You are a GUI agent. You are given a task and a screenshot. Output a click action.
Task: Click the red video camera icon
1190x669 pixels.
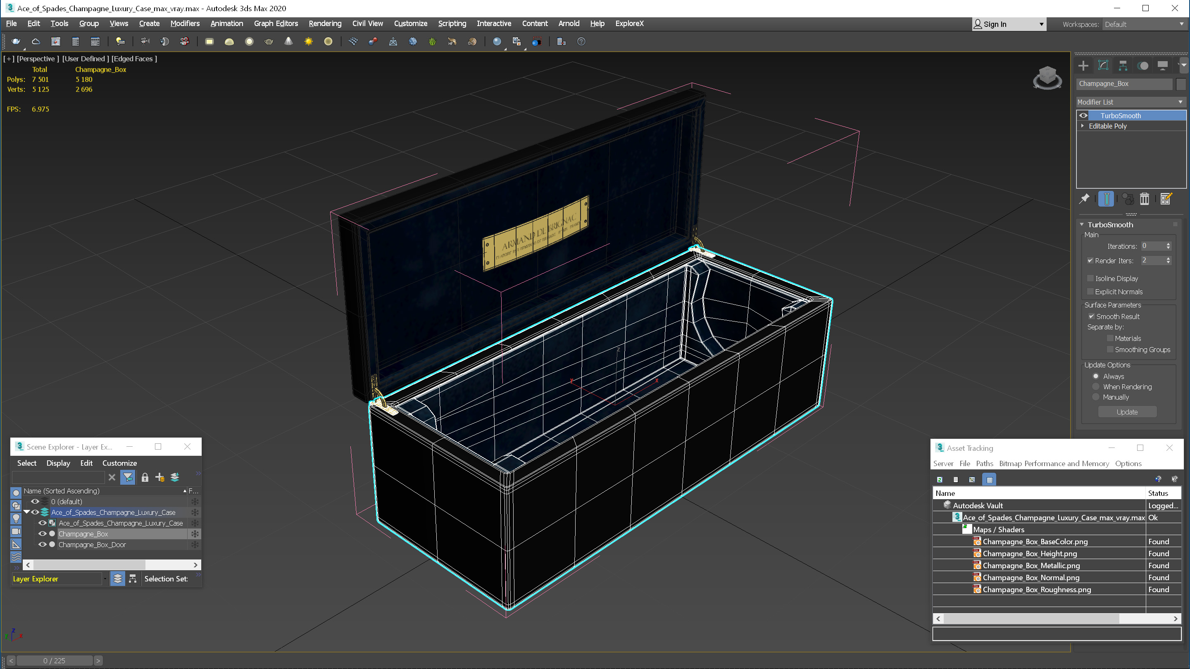click(x=184, y=42)
